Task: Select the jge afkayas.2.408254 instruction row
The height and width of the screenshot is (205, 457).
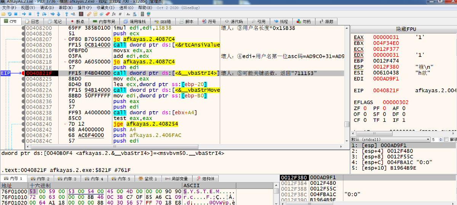Action: (x=185, y=124)
